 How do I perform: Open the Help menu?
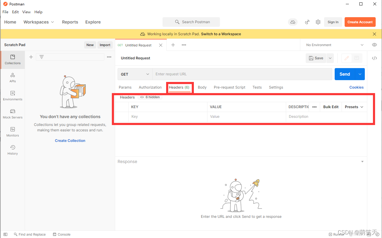(x=38, y=12)
